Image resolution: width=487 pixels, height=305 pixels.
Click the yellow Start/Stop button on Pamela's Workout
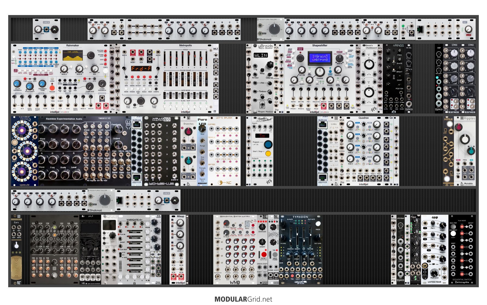coord(268,153)
